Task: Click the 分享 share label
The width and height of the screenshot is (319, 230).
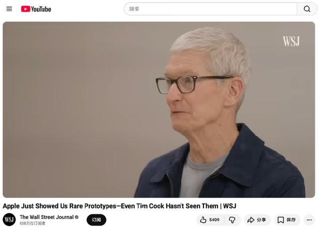Action: (261, 220)
